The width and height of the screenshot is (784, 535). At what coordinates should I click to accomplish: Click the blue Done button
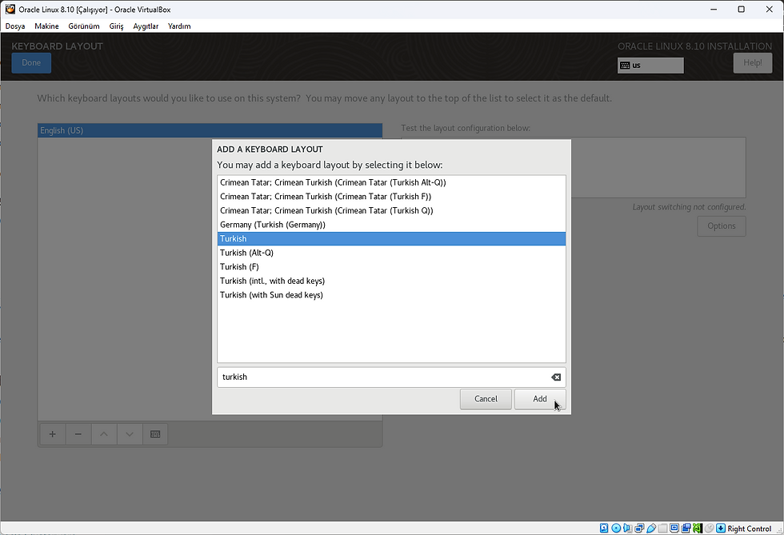click(x=31, y=63)
